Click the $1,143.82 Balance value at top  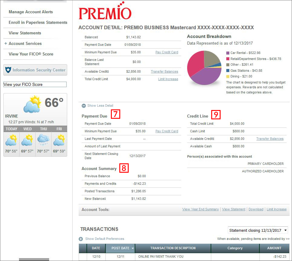[x=133, y=37]
